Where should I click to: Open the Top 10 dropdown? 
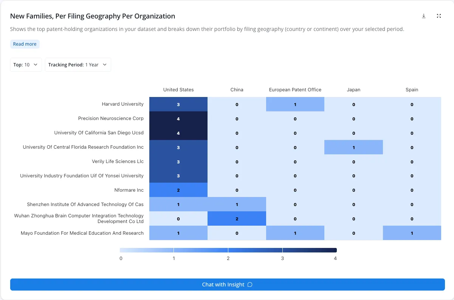26,65
